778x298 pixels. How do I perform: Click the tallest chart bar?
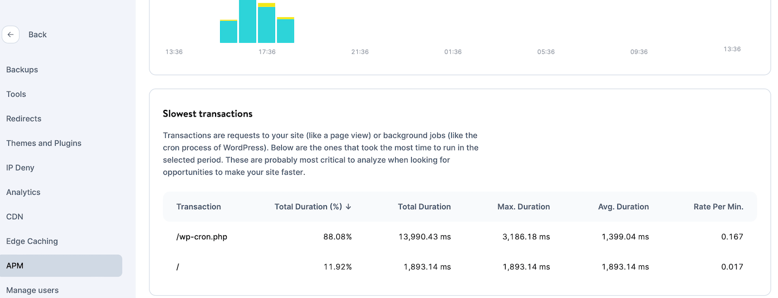[x=248, y=21]
